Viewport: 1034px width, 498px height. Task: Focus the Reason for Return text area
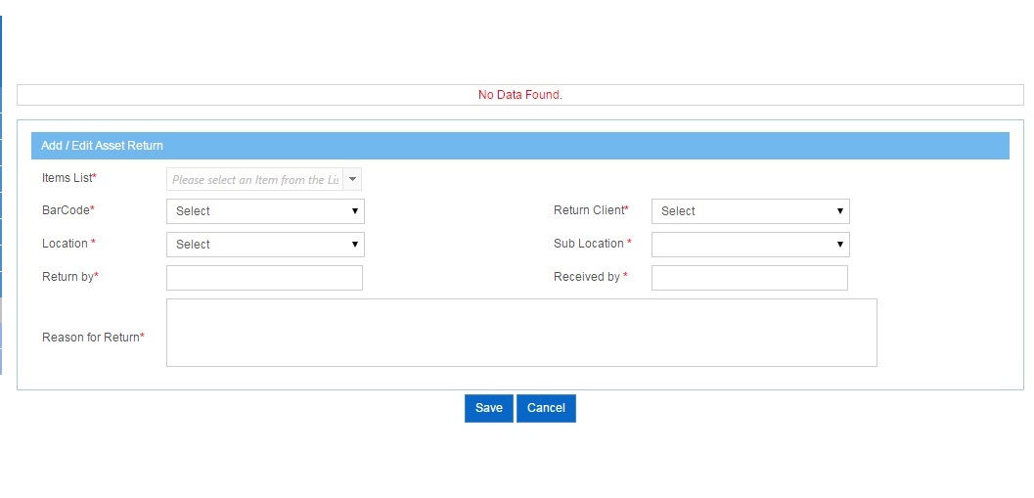coord(521,333)
